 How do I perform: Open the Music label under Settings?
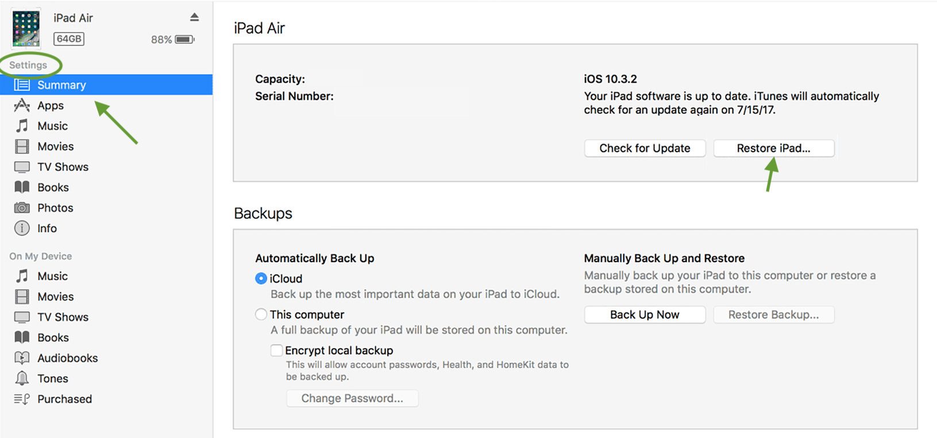(52, 126)
